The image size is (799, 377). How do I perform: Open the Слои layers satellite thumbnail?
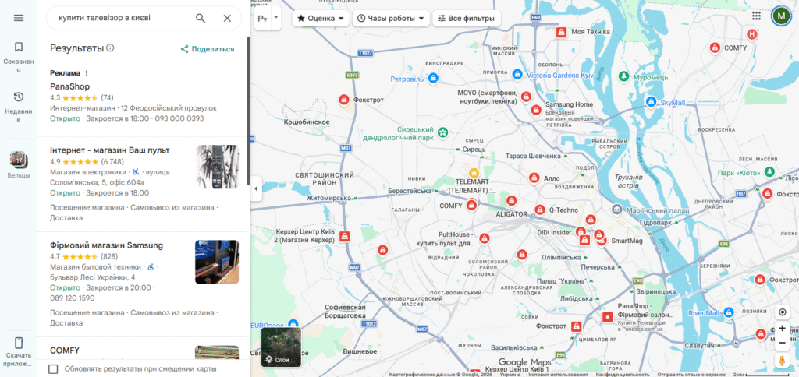(281, 347)
